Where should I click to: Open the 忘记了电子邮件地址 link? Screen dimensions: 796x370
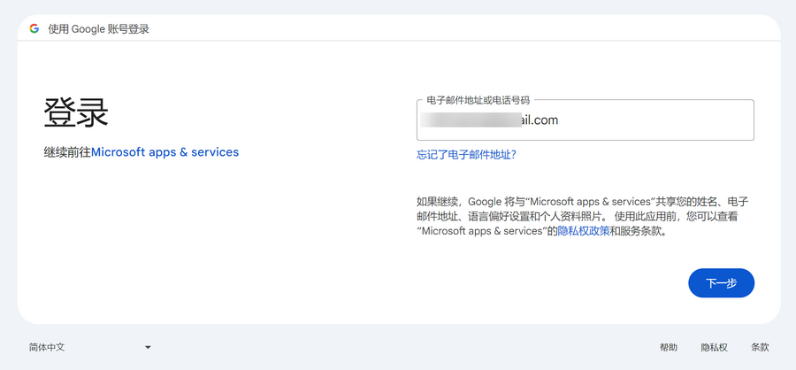click(x=466, y=155)
